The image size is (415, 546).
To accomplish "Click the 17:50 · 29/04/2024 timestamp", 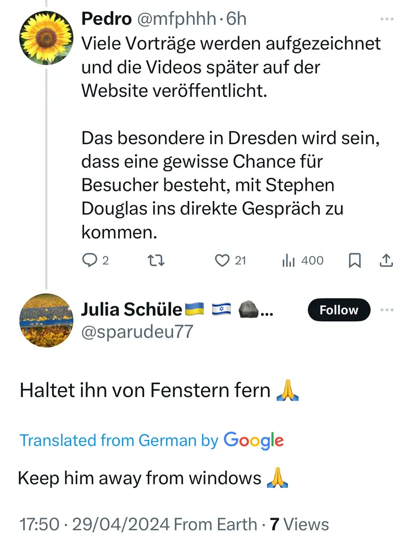I will [94, 524].
